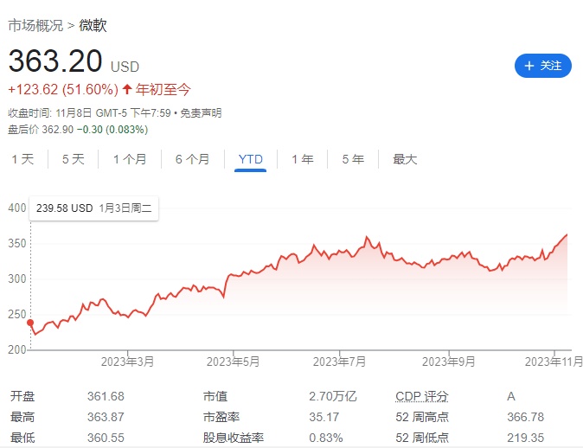Click the chart line's end near 2023年11月

567,234
